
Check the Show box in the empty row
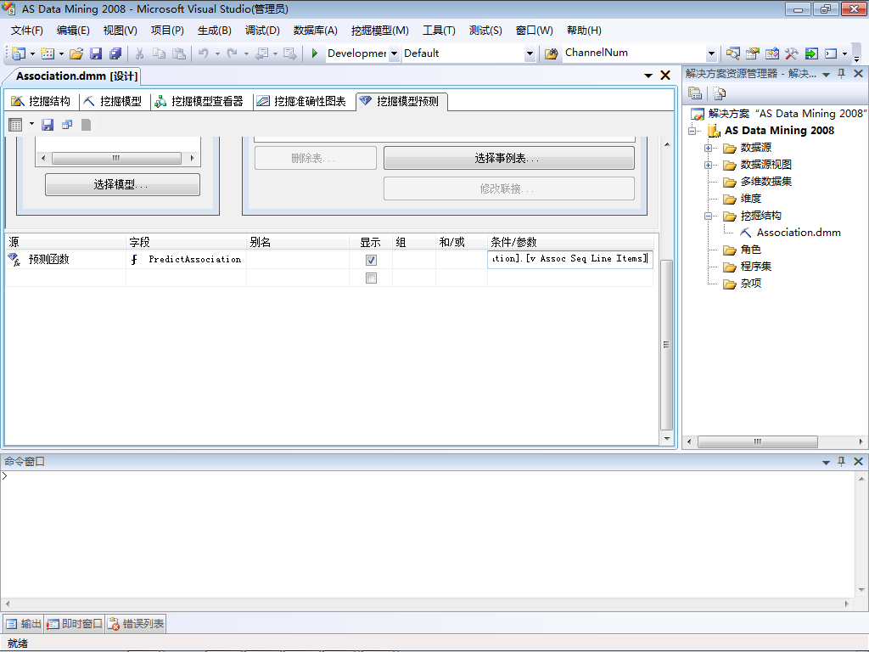(x=372, y=278)
